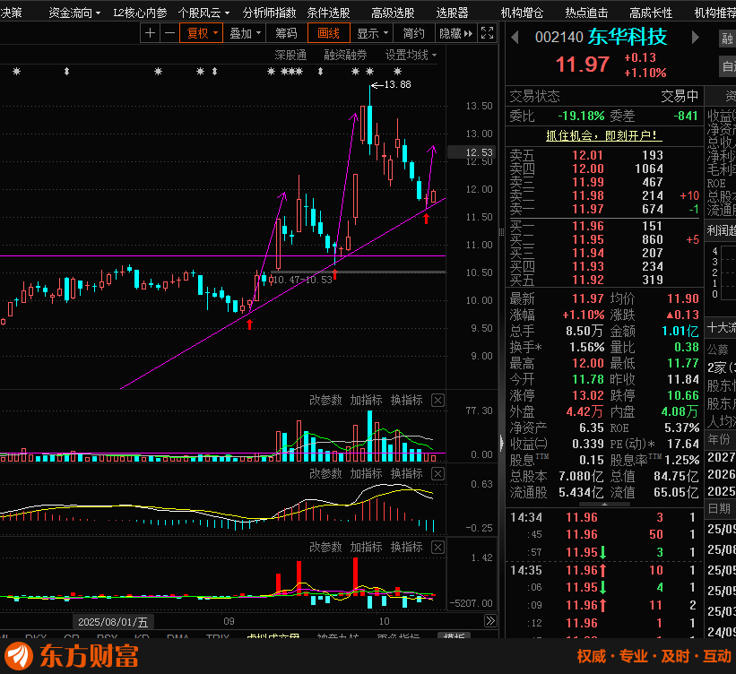The height and width of the screenshot is (674, 736).
Task: Toggle 画线 drawing mode
Action: tap(329, 33)
